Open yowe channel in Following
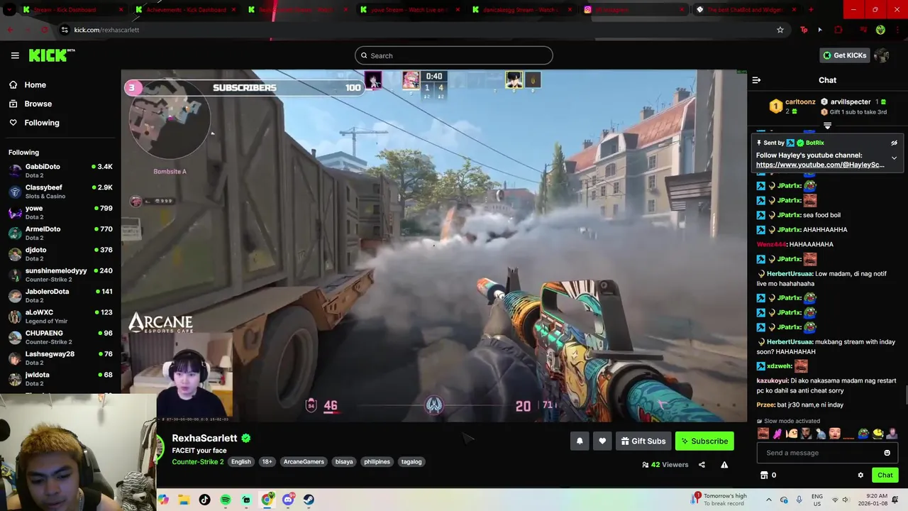The width and height of the screenshot is (908, 511). coord(60,212)
